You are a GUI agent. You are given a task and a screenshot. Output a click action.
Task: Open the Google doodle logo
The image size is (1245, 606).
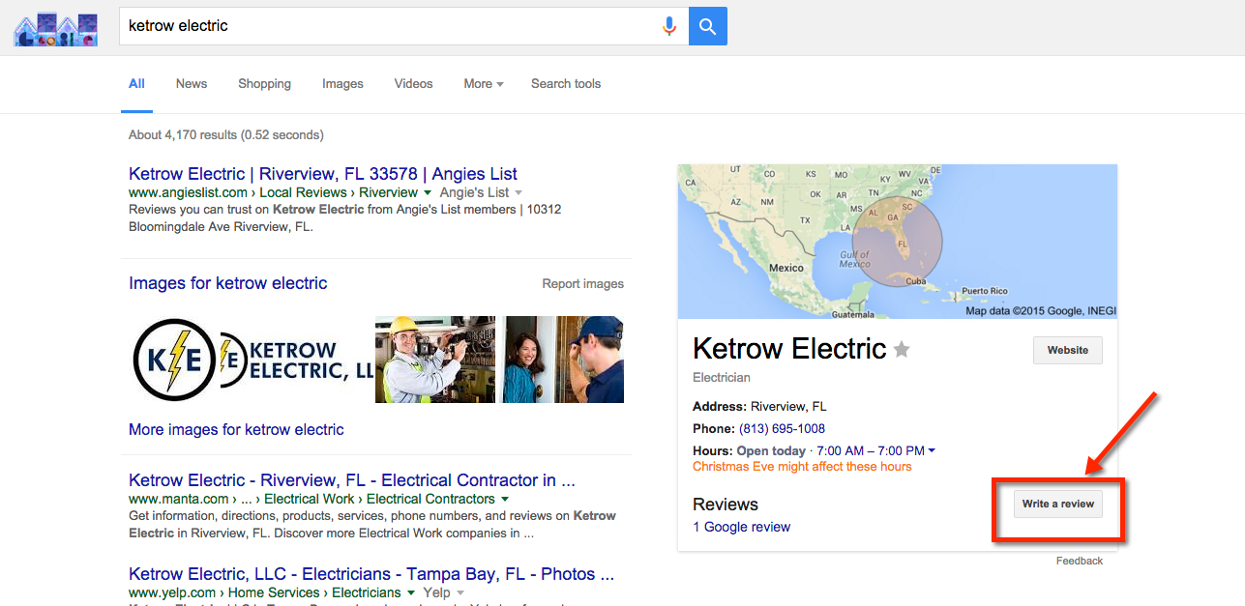(56, 29)
